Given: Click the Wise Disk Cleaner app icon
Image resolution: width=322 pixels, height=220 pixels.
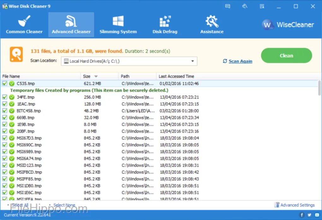Looking at the screenshot, I should 5,6.
